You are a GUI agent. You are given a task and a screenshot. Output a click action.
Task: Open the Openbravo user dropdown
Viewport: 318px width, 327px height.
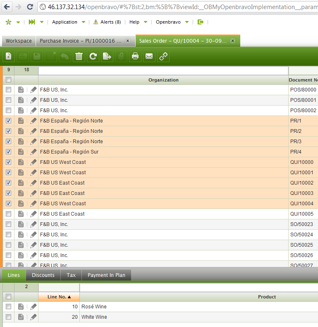pyautogui.click(x=172, y=22)
